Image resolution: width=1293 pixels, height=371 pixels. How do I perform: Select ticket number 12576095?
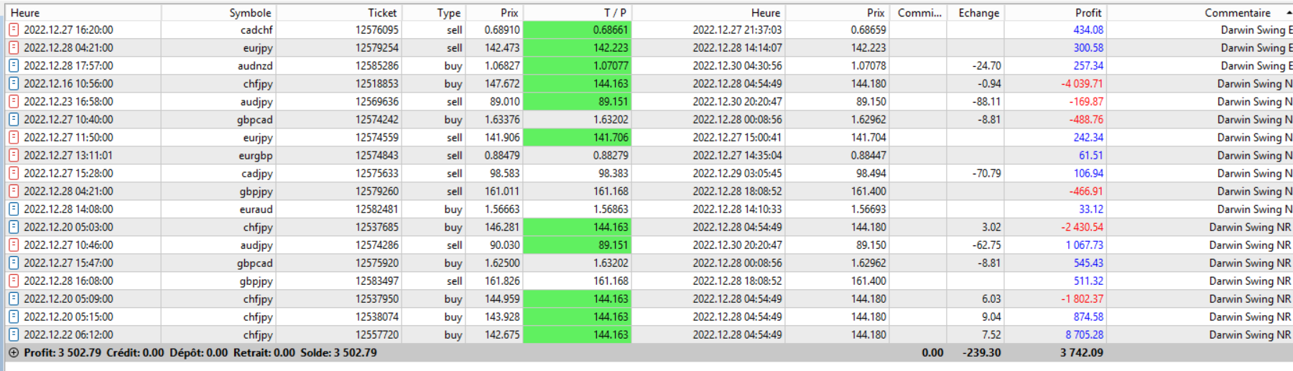376,30
